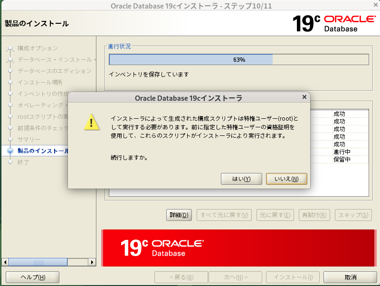Select the データベースのエディション step
The height and width of the screenshot is (286, 380).
(x=55, y=71)
